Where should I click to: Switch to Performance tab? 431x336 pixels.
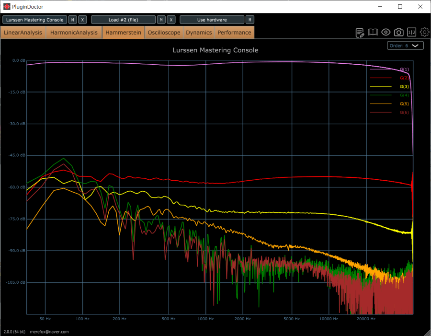click(235, 33)
